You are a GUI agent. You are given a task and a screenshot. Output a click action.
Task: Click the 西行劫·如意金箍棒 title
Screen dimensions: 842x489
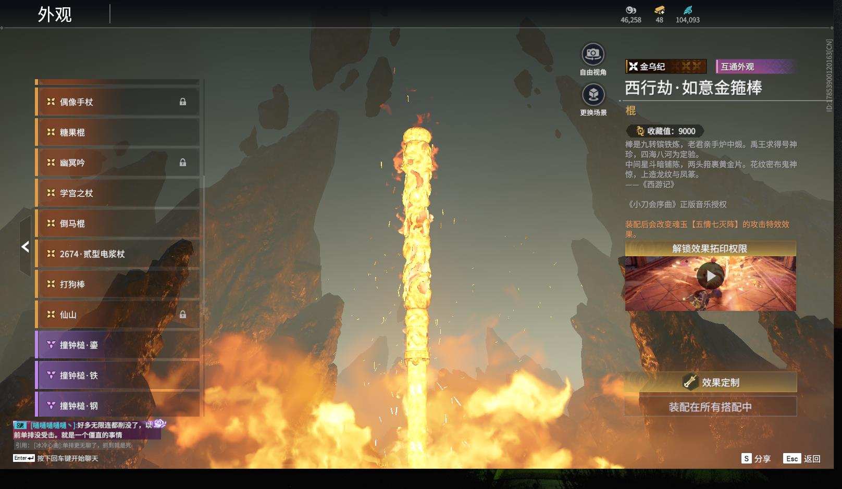pyautogui.click(x=694, y=88)
